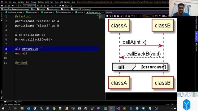Open File Explorer from the taskbar
198x111 pixels.
(22, 108)
